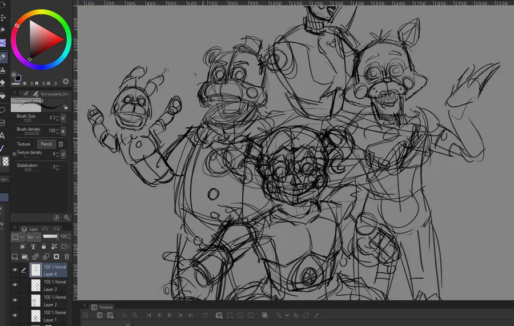Select the Text tool
The image size is (514, 326).
coord(2,135)
